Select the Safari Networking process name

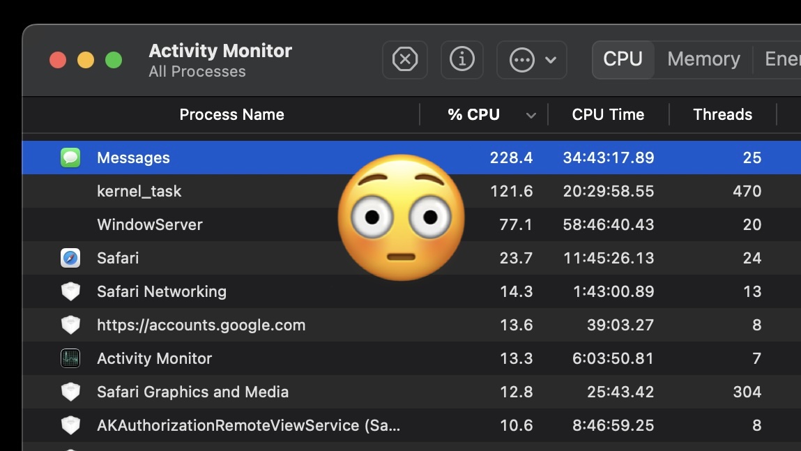coord(162,291)
